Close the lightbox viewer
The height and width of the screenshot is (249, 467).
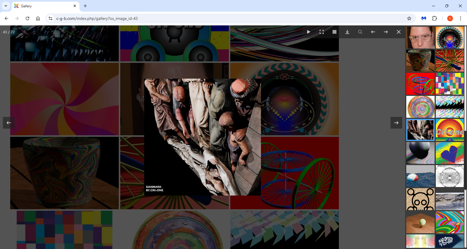[x=399, y=32]
